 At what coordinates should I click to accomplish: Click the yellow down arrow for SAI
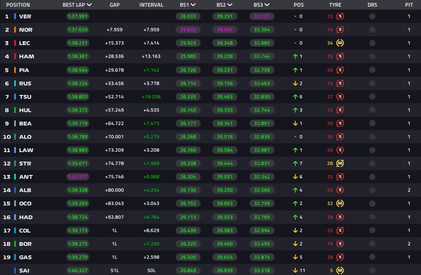pyautogui.click(x=295, y=270)
